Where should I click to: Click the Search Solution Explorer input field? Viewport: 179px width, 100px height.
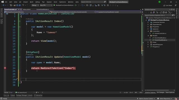[158, 15]
